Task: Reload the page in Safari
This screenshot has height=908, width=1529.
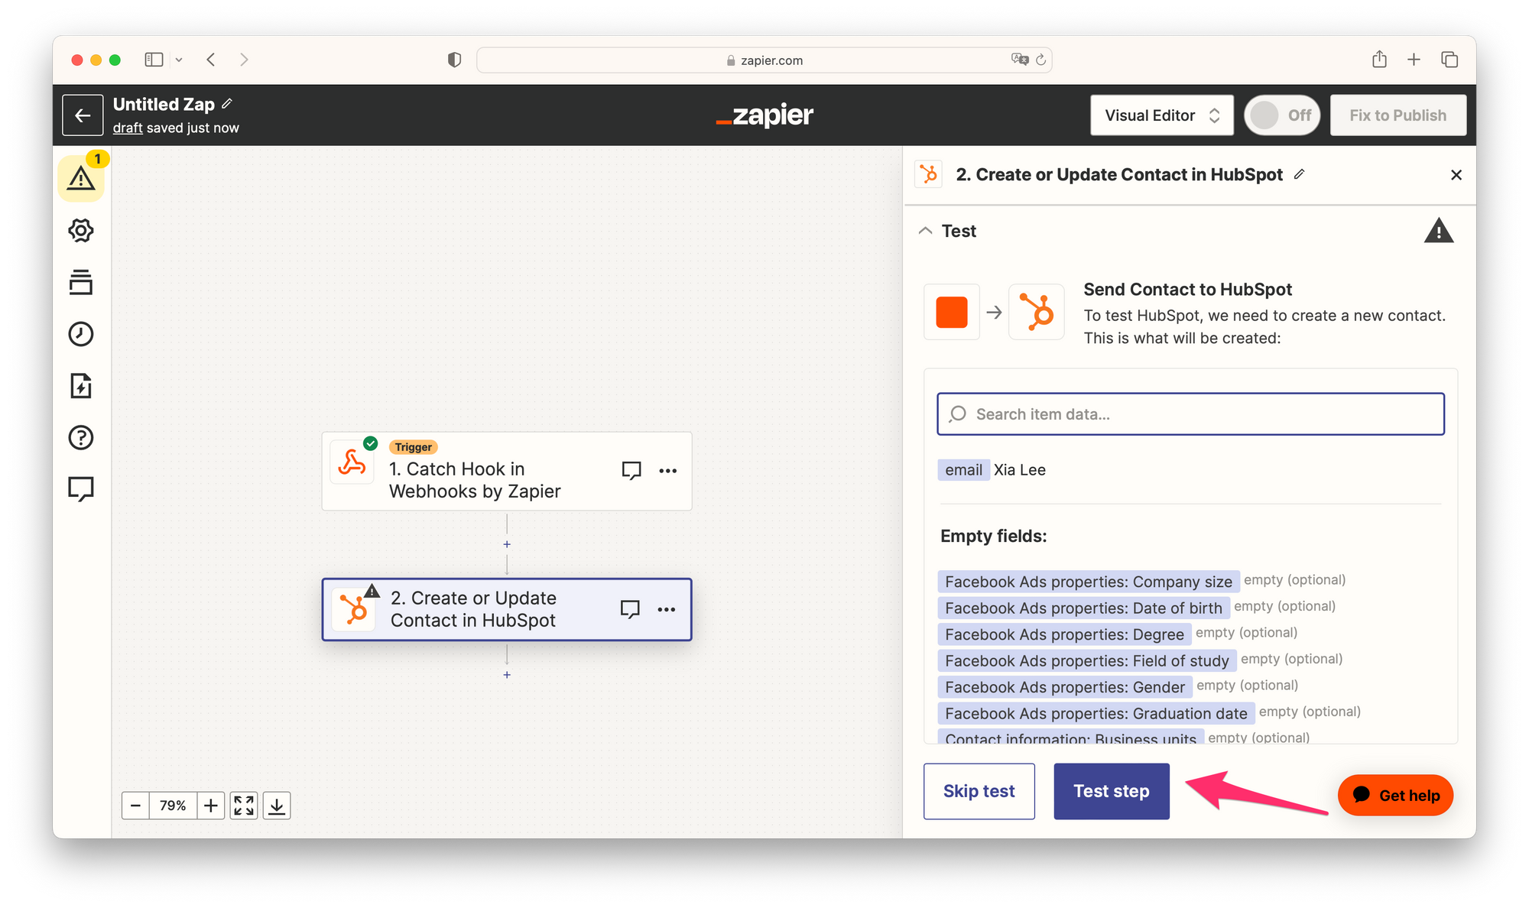Action: coord(1040,60)
